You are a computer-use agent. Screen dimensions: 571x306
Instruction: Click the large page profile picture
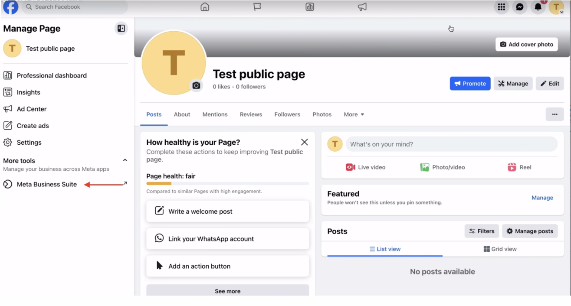174,63
